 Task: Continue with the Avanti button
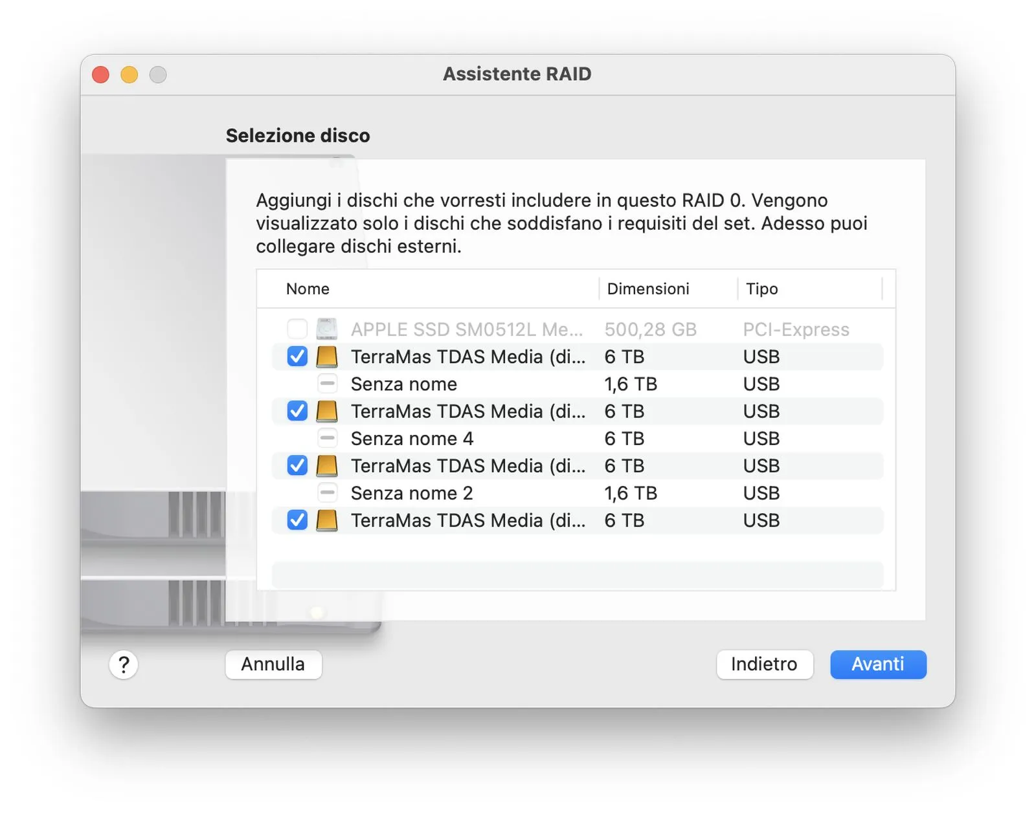click(x=878, y=665)
